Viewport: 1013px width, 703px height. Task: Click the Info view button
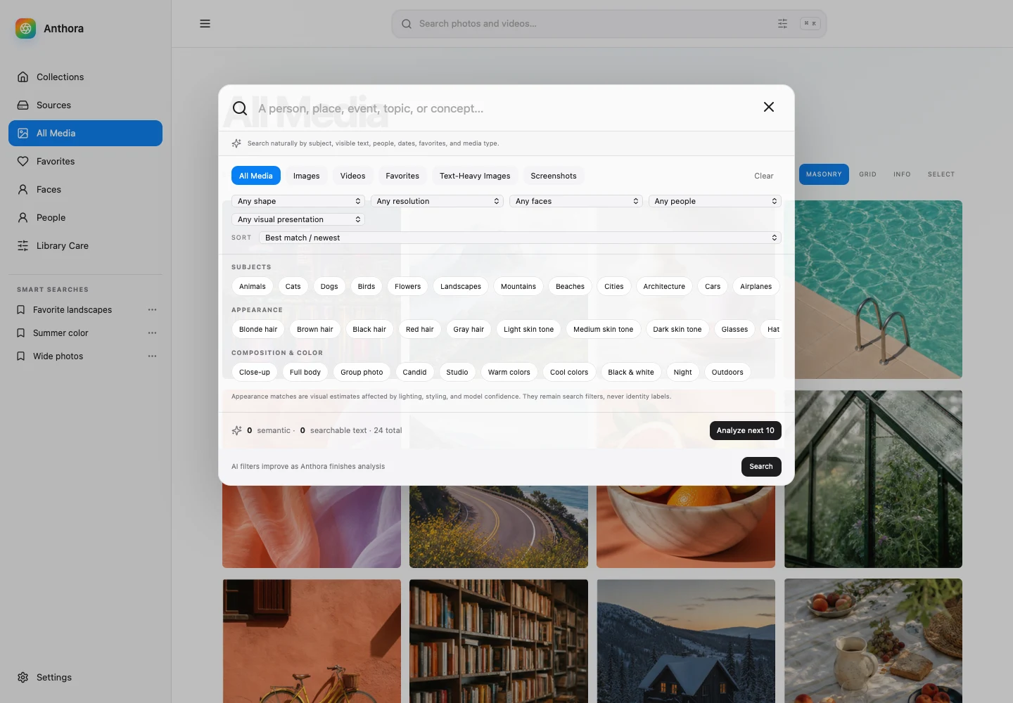(x=902, y=174)
